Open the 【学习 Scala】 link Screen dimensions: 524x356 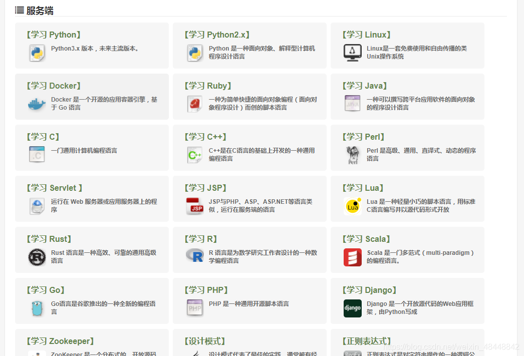[366, 239]
